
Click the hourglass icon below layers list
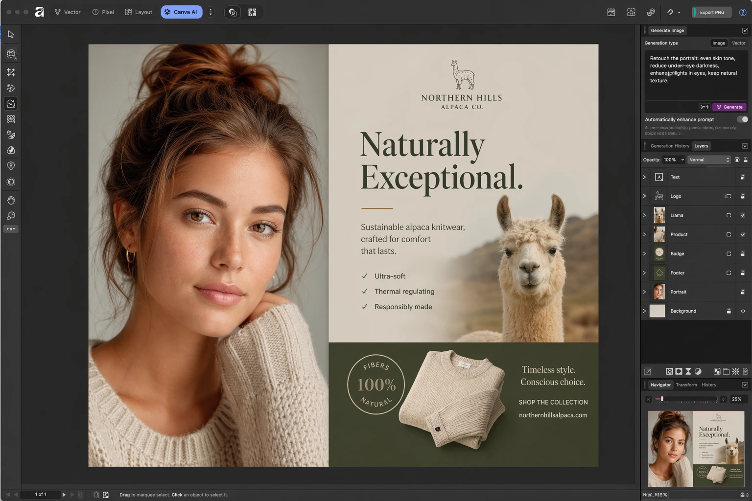688,371
